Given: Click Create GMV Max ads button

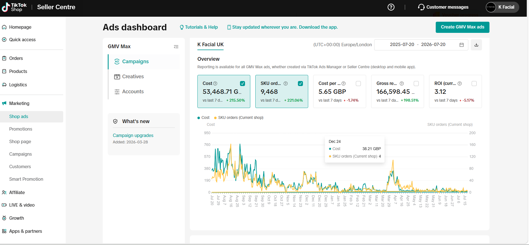Looking at the screenshot, I should [462, 27].
